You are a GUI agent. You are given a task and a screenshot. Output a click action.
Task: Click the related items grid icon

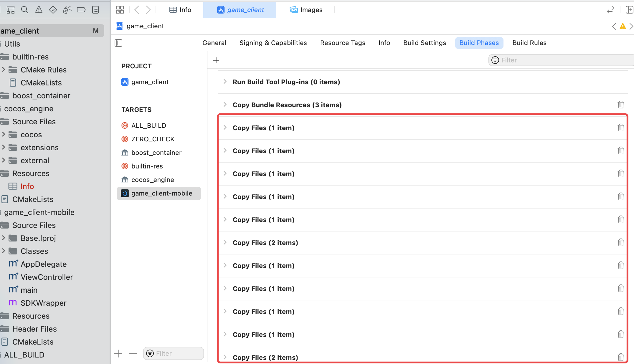[120, 10]
